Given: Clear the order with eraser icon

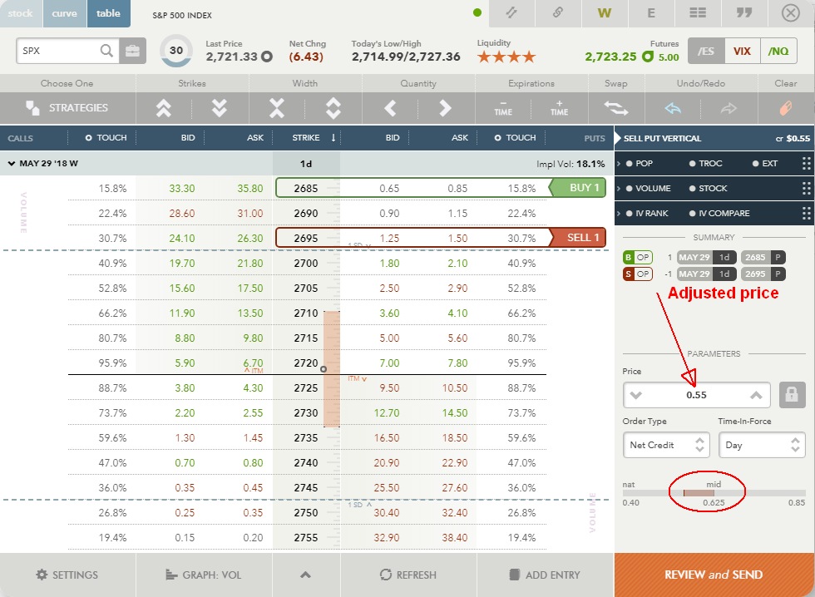Looking at the screenshot, I should click(786, 108).
